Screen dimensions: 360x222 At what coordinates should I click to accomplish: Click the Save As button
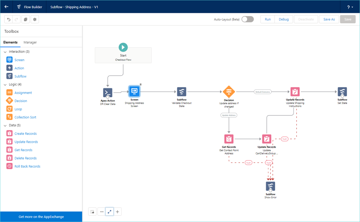329,19
